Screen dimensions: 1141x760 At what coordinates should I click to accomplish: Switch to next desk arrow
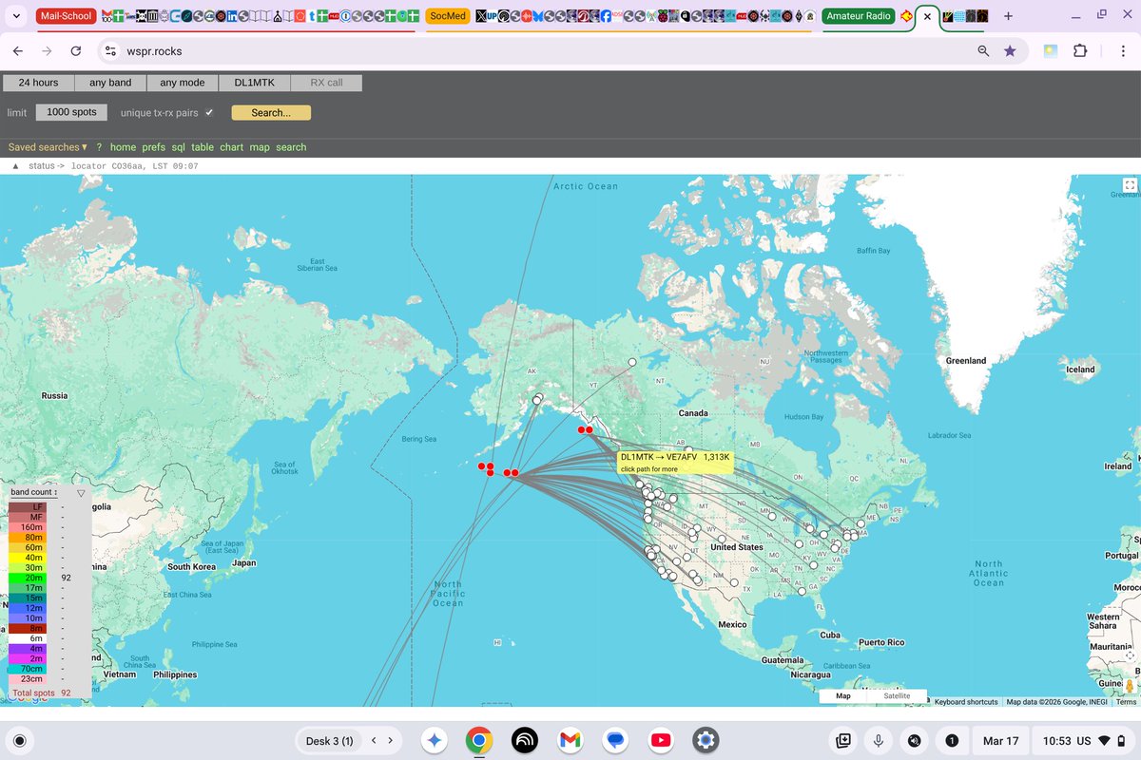[390, 740]
